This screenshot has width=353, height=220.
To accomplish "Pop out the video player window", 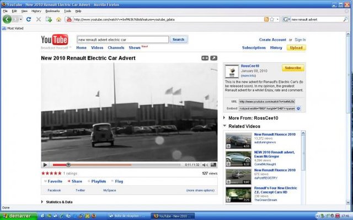I will pyautogui.click(x=213, y=58).
